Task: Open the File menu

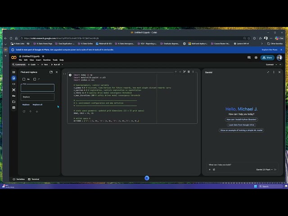Action: [x=20, y=60]
